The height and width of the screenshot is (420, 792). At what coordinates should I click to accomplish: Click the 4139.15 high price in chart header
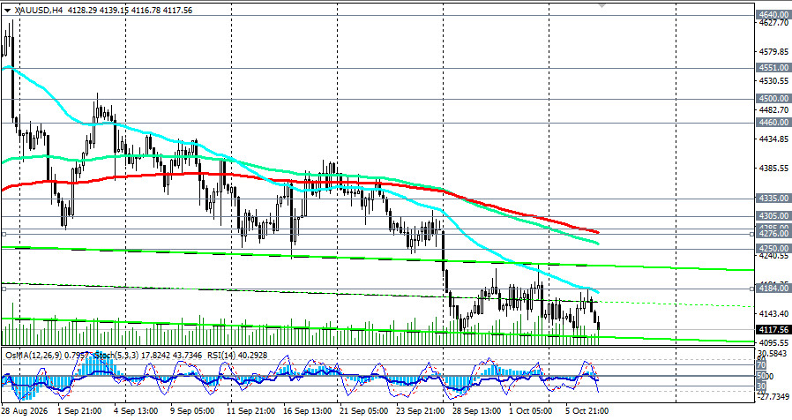pos(114,10)
